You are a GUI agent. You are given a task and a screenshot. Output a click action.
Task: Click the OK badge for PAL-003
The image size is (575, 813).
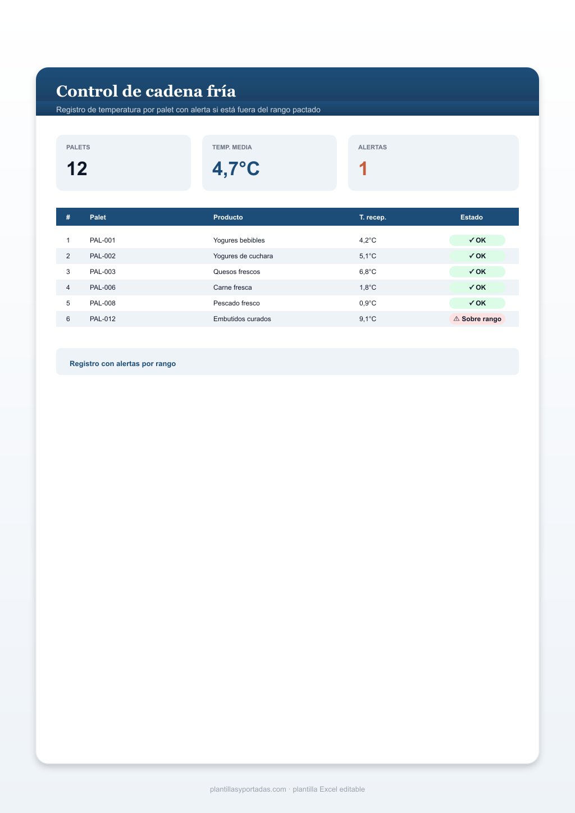[477, 272]
